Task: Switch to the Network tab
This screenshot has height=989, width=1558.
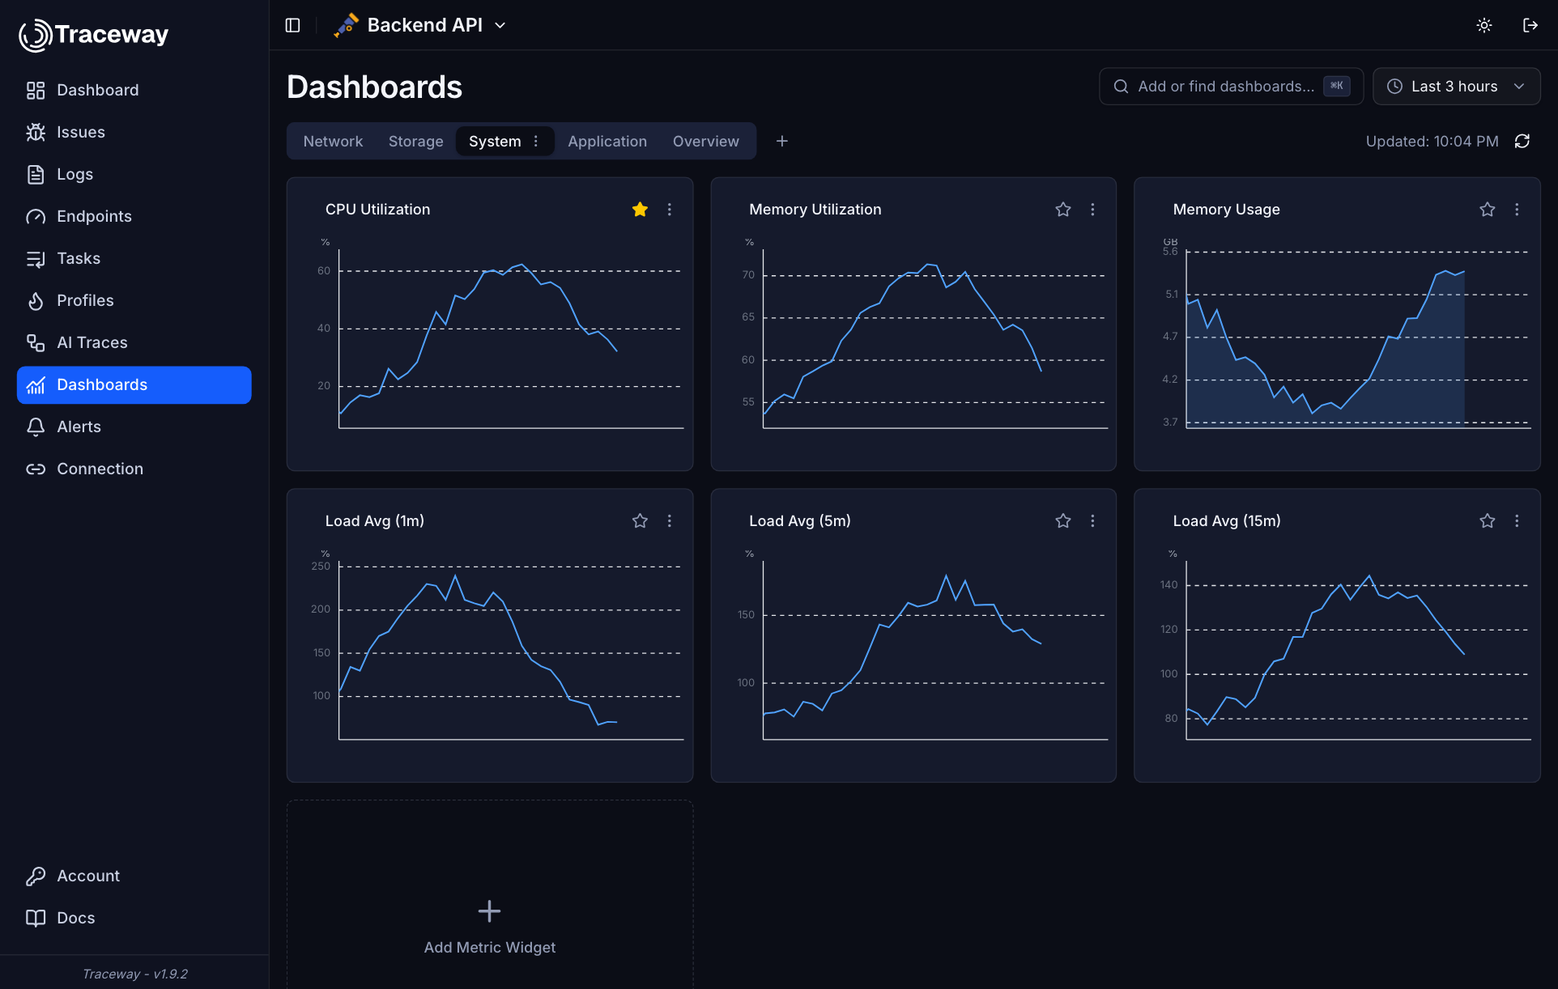Action: coord(333,141)
